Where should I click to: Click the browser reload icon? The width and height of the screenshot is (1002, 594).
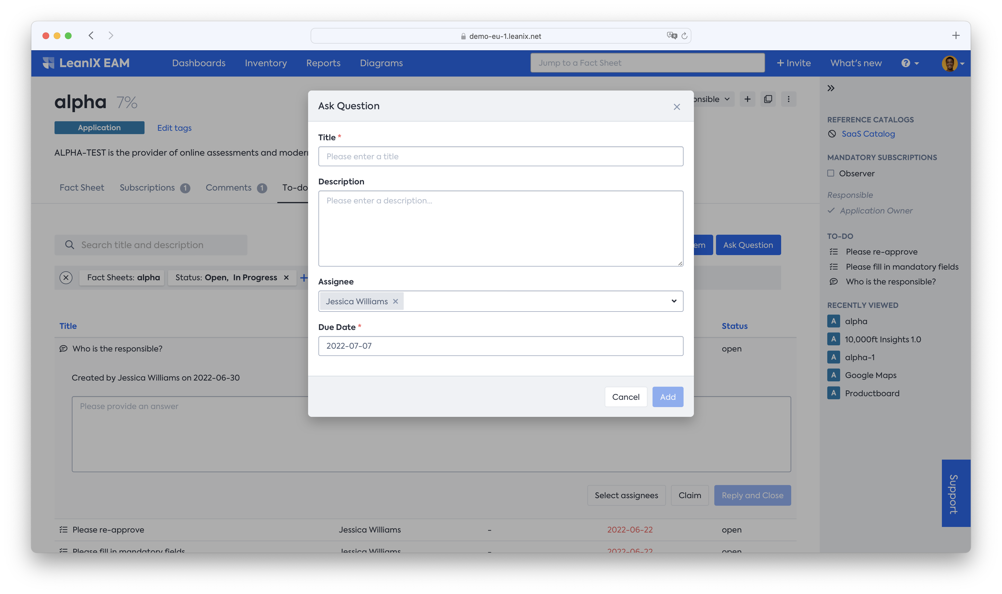coord(684,36)
